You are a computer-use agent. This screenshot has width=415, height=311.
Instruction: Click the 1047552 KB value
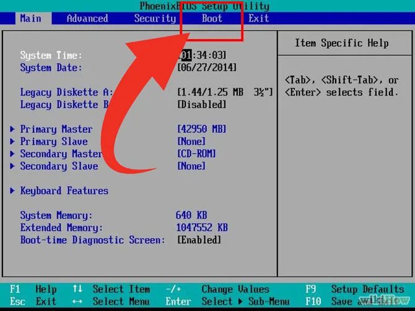202,228
